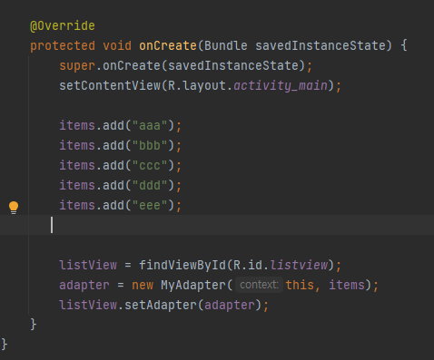Click the MyAdapter constructor name
This screenshot has height=360, width=434.
click(193, 285)
